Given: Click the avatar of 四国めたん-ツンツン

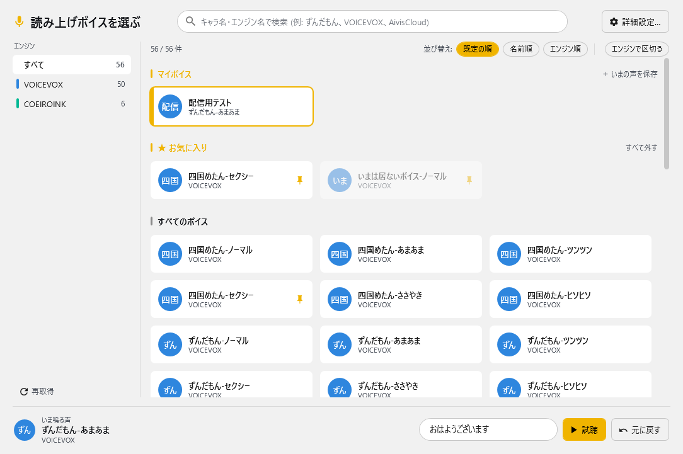Looking at the screenshot, I should pos(508,254).
